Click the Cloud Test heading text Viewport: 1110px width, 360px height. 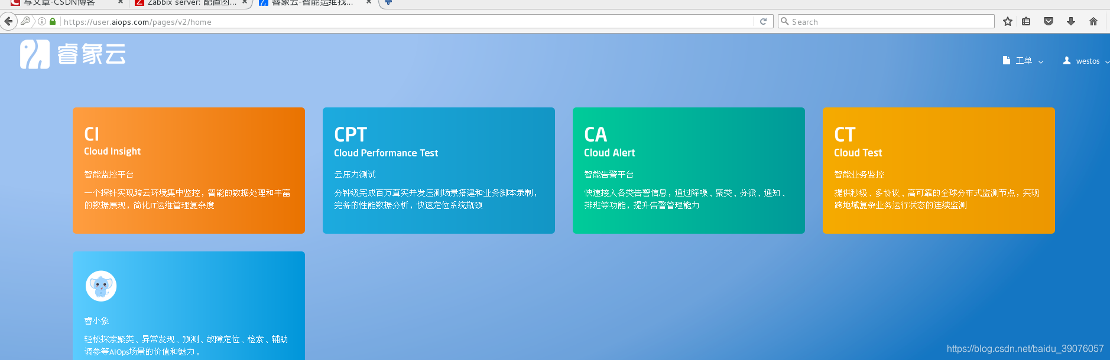tap(858, 153)
